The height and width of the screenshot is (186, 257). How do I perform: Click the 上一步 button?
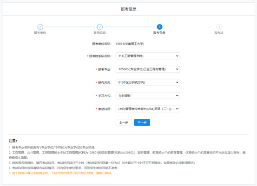pos(124,122)
